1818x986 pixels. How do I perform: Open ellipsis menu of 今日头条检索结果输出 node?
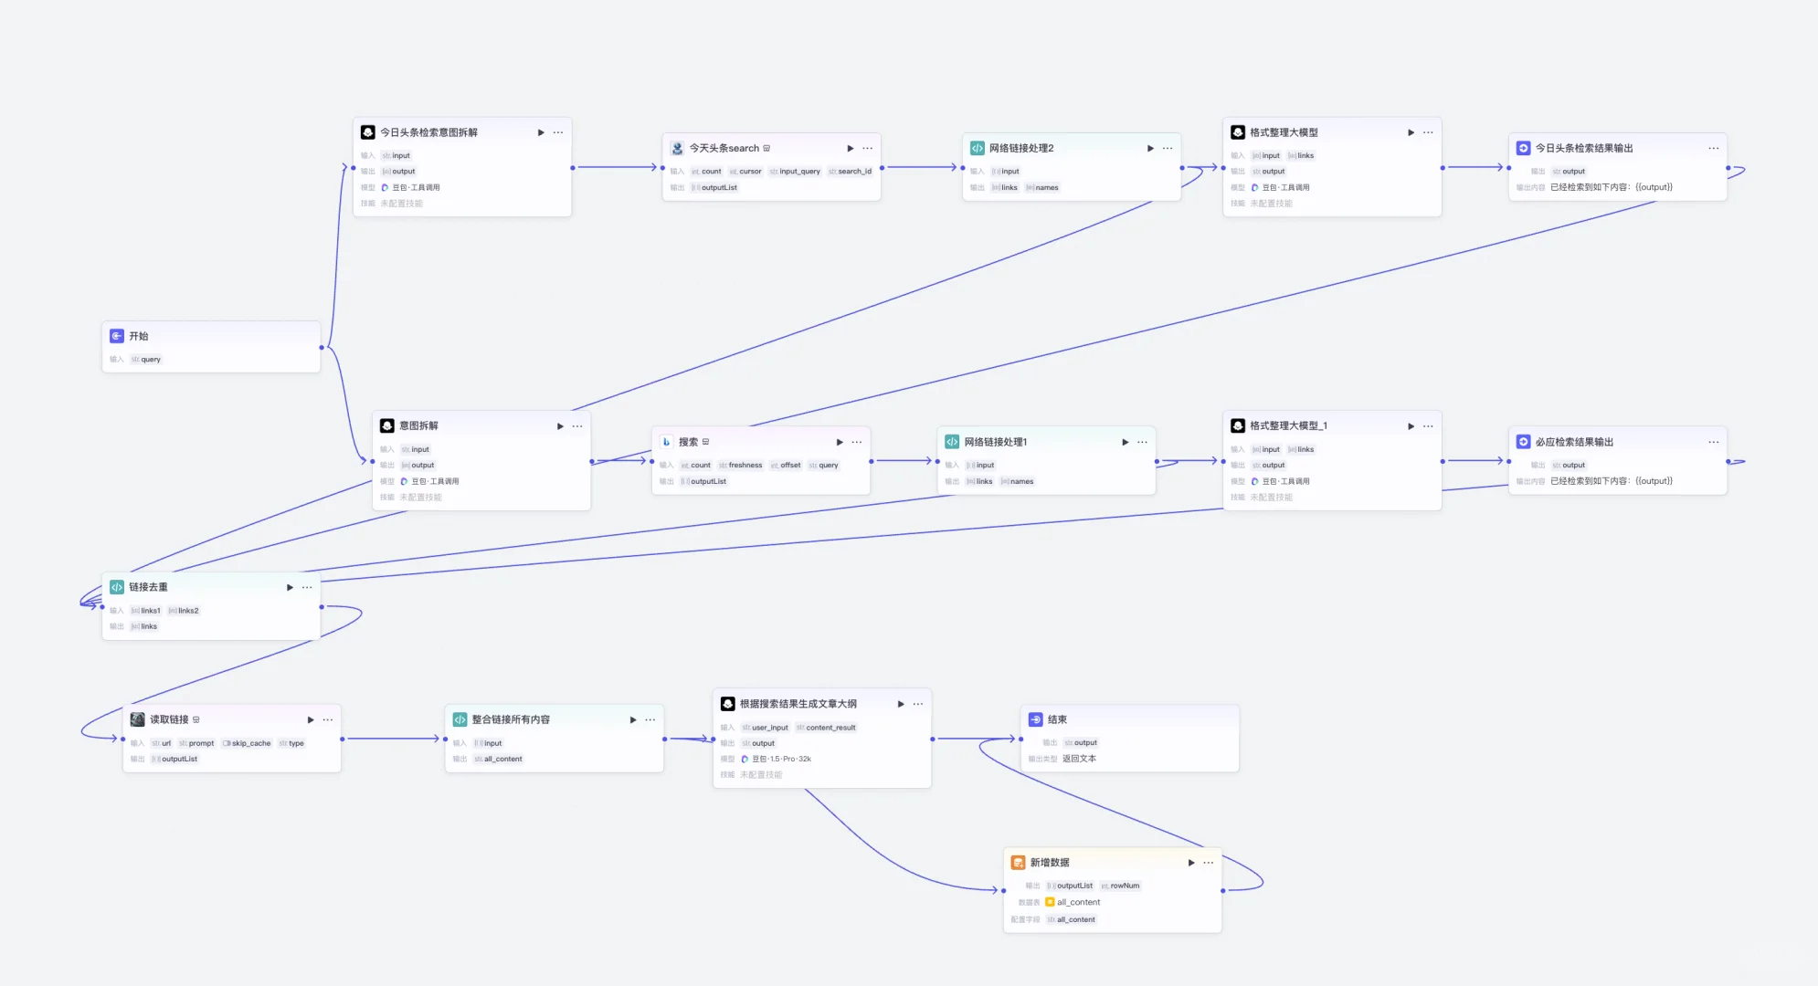1713,148
